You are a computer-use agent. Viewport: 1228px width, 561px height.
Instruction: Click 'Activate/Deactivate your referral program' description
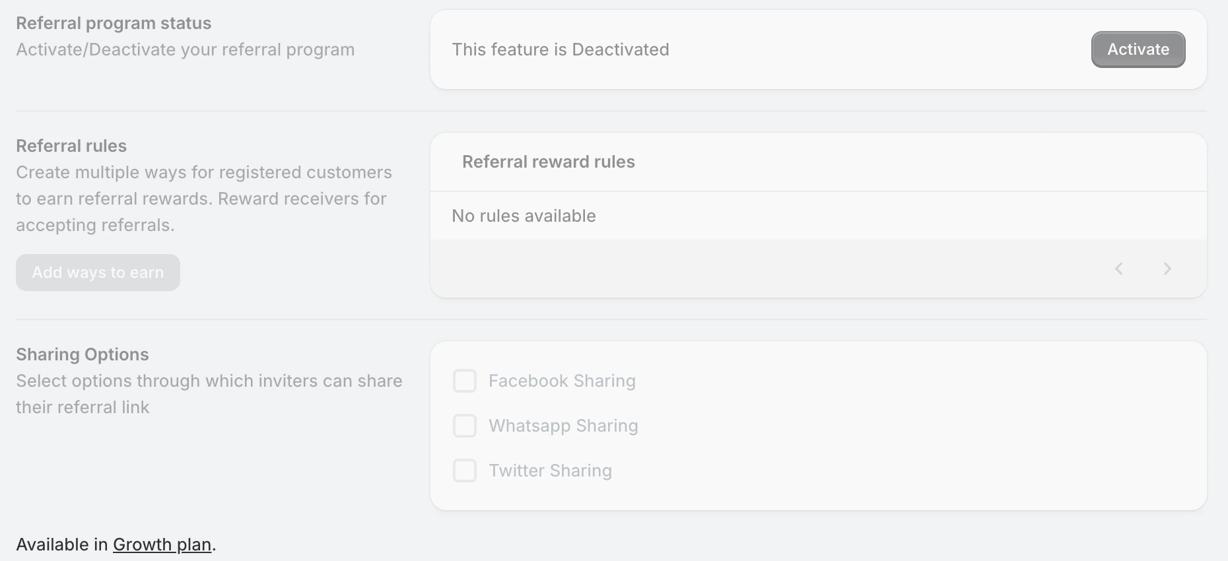point(186,49)
